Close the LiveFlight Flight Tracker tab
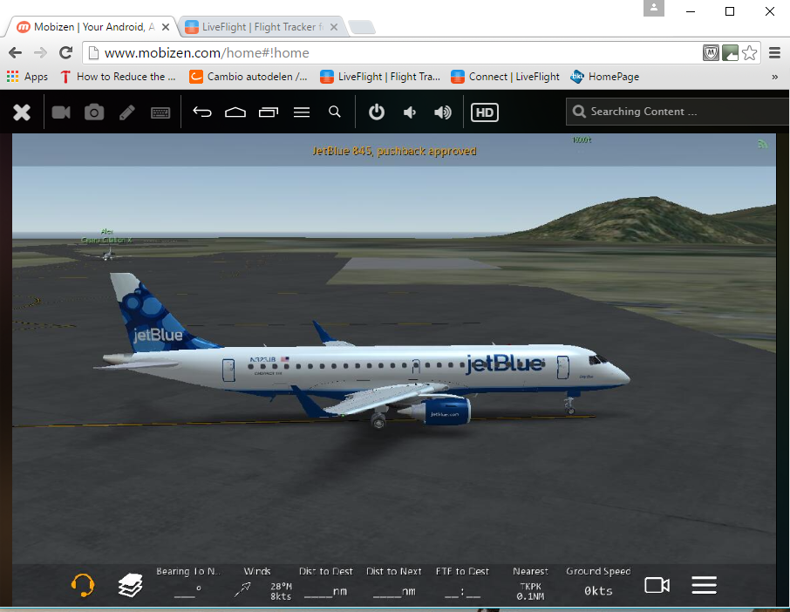The image size is (790, 612). pos(334,27)
